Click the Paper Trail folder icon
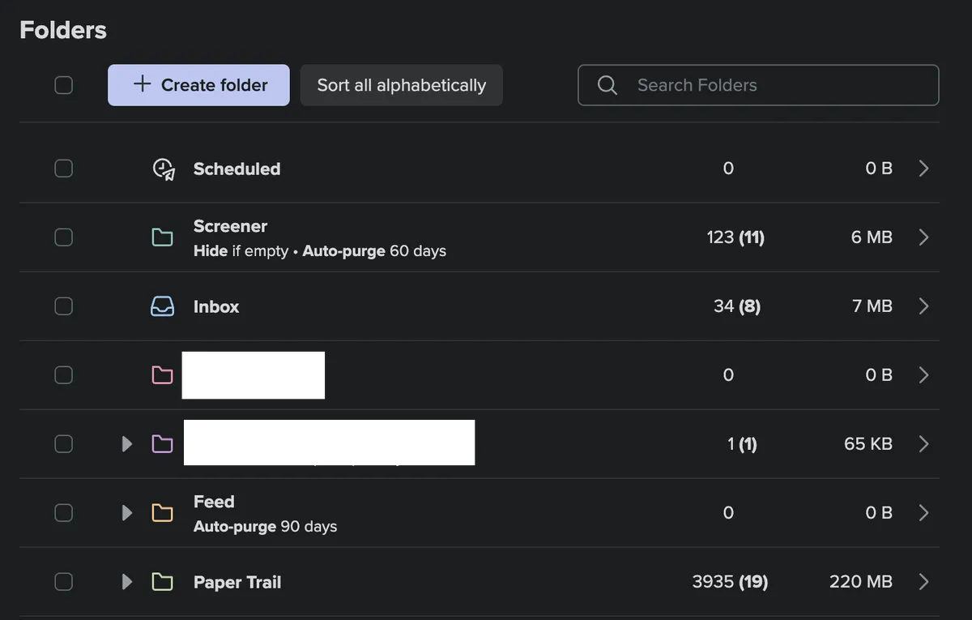Image resolution: width=972 pixels, height=620 pixels. pos(162,581)
